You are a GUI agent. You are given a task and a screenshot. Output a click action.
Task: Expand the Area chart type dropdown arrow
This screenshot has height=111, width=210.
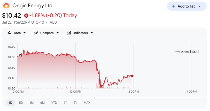pyautogui.click(x=25, y=33)
